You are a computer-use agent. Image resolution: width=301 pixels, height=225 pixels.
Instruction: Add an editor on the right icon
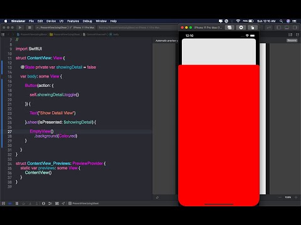tap(297, 34)
